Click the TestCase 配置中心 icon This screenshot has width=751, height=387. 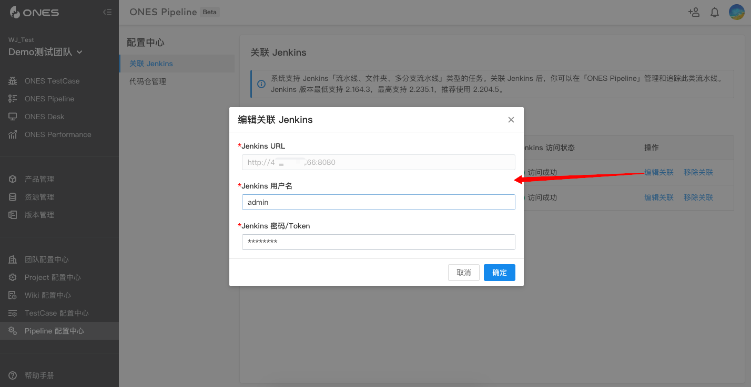click(x=13, y=313)
